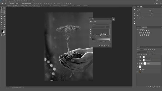Delete the adjustment layer via trash icon in Properties
This screenshot has height=91, width=162.
click(x=109, y=46)
